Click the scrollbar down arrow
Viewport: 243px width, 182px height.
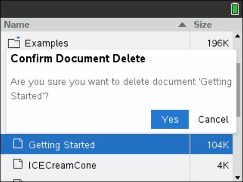pyautogui.click(x=237, y=177)
